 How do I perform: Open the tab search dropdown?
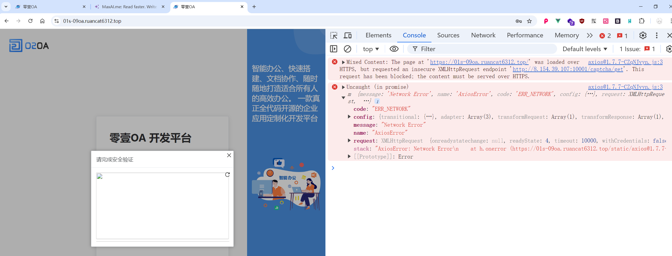click(x=6, y=7)
